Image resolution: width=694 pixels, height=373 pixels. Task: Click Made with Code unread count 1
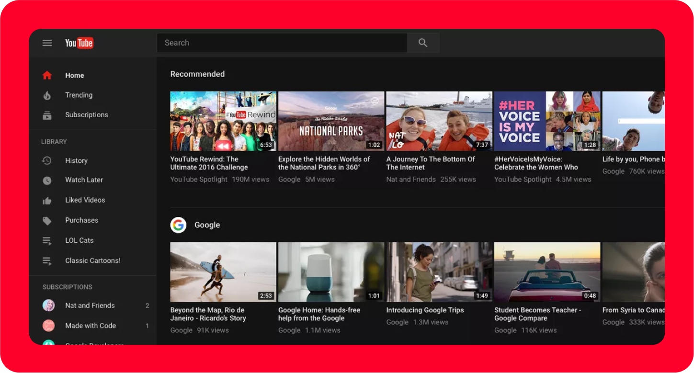point(148,326)
